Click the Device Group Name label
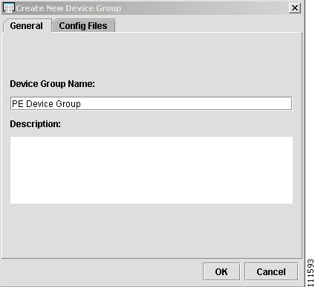Viewport: 315px width, 287px height. point(52,84)
